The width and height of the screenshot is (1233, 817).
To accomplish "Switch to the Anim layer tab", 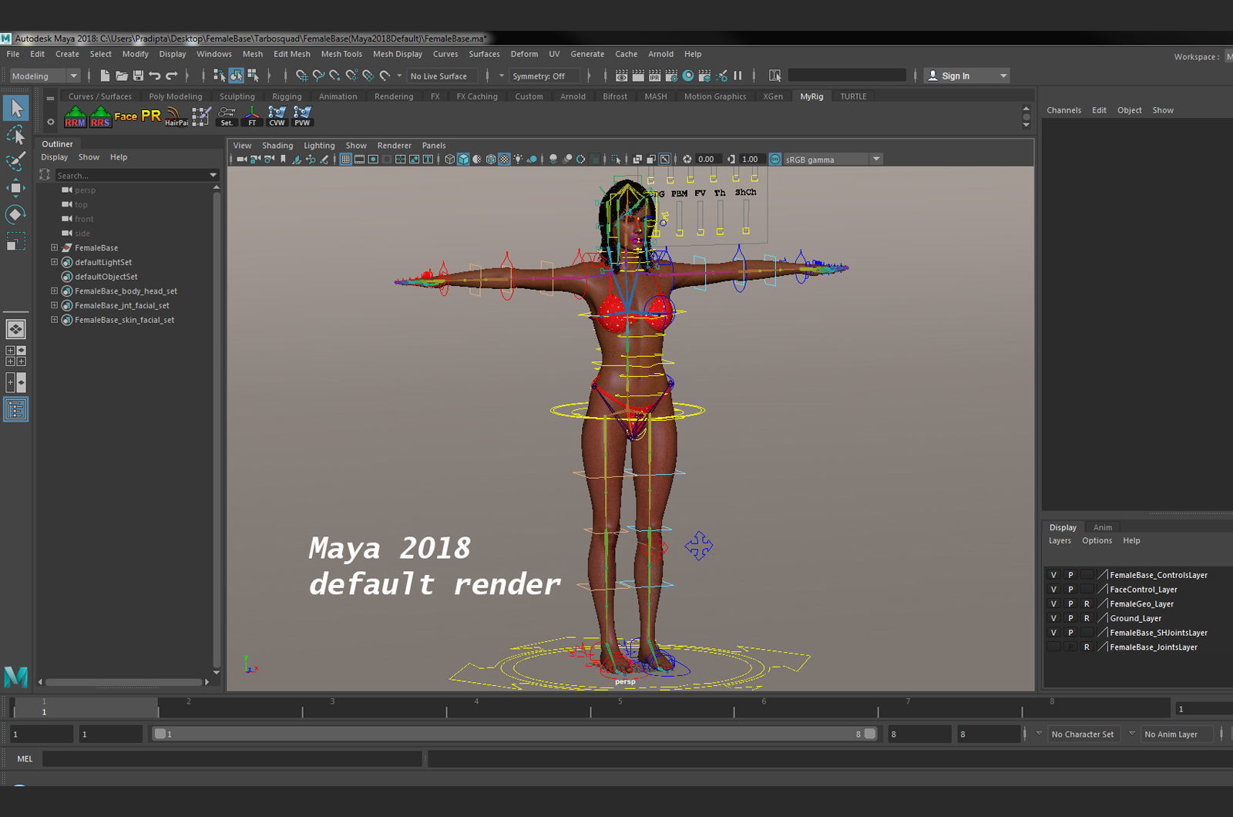I will click(1103, 528).
